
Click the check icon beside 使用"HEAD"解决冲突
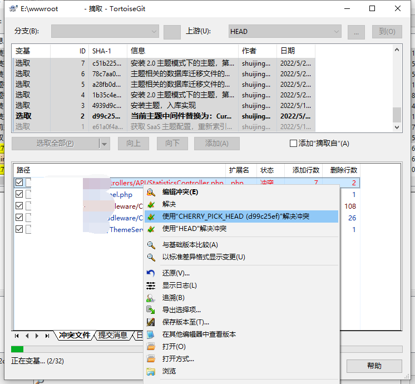click(x=151, y=229)
